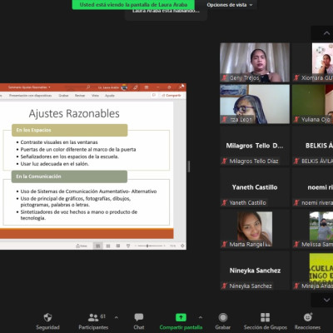Open the Ayuda ribbon tab
Screen dimensions: 333x333
(110, 96)
